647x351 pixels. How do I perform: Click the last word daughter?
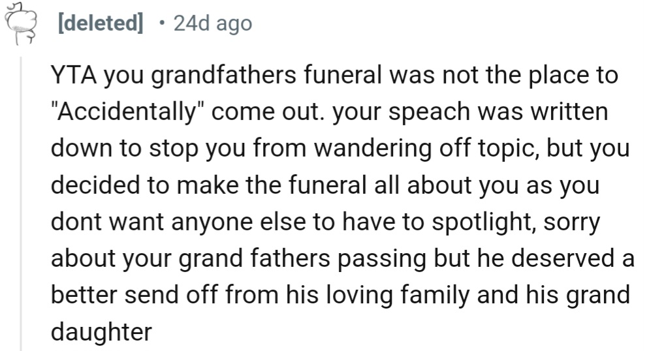(x=101, y=332)
